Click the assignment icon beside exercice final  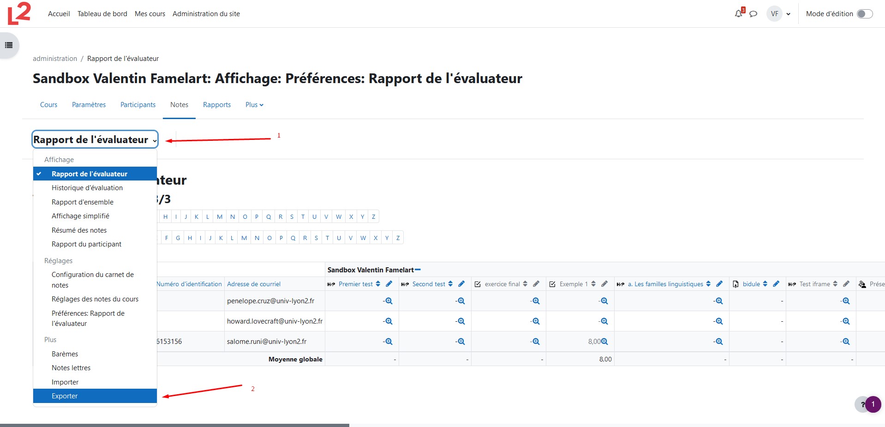(478, 284)
